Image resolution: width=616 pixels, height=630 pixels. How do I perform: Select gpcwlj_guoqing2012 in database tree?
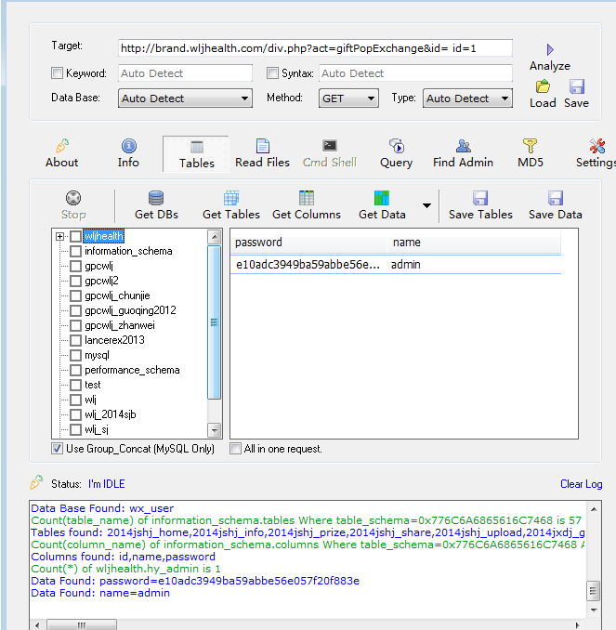pyautogui.click(x=130, y=310)
